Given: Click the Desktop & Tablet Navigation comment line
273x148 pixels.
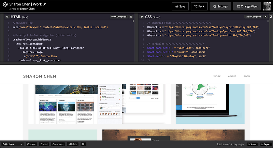Looking at the screenshot, I should [x=45, y=35].
